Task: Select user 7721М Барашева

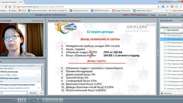Action: point(172,82)
